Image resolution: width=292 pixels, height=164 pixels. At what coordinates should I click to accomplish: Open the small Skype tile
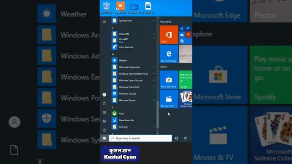coord(182,41)
